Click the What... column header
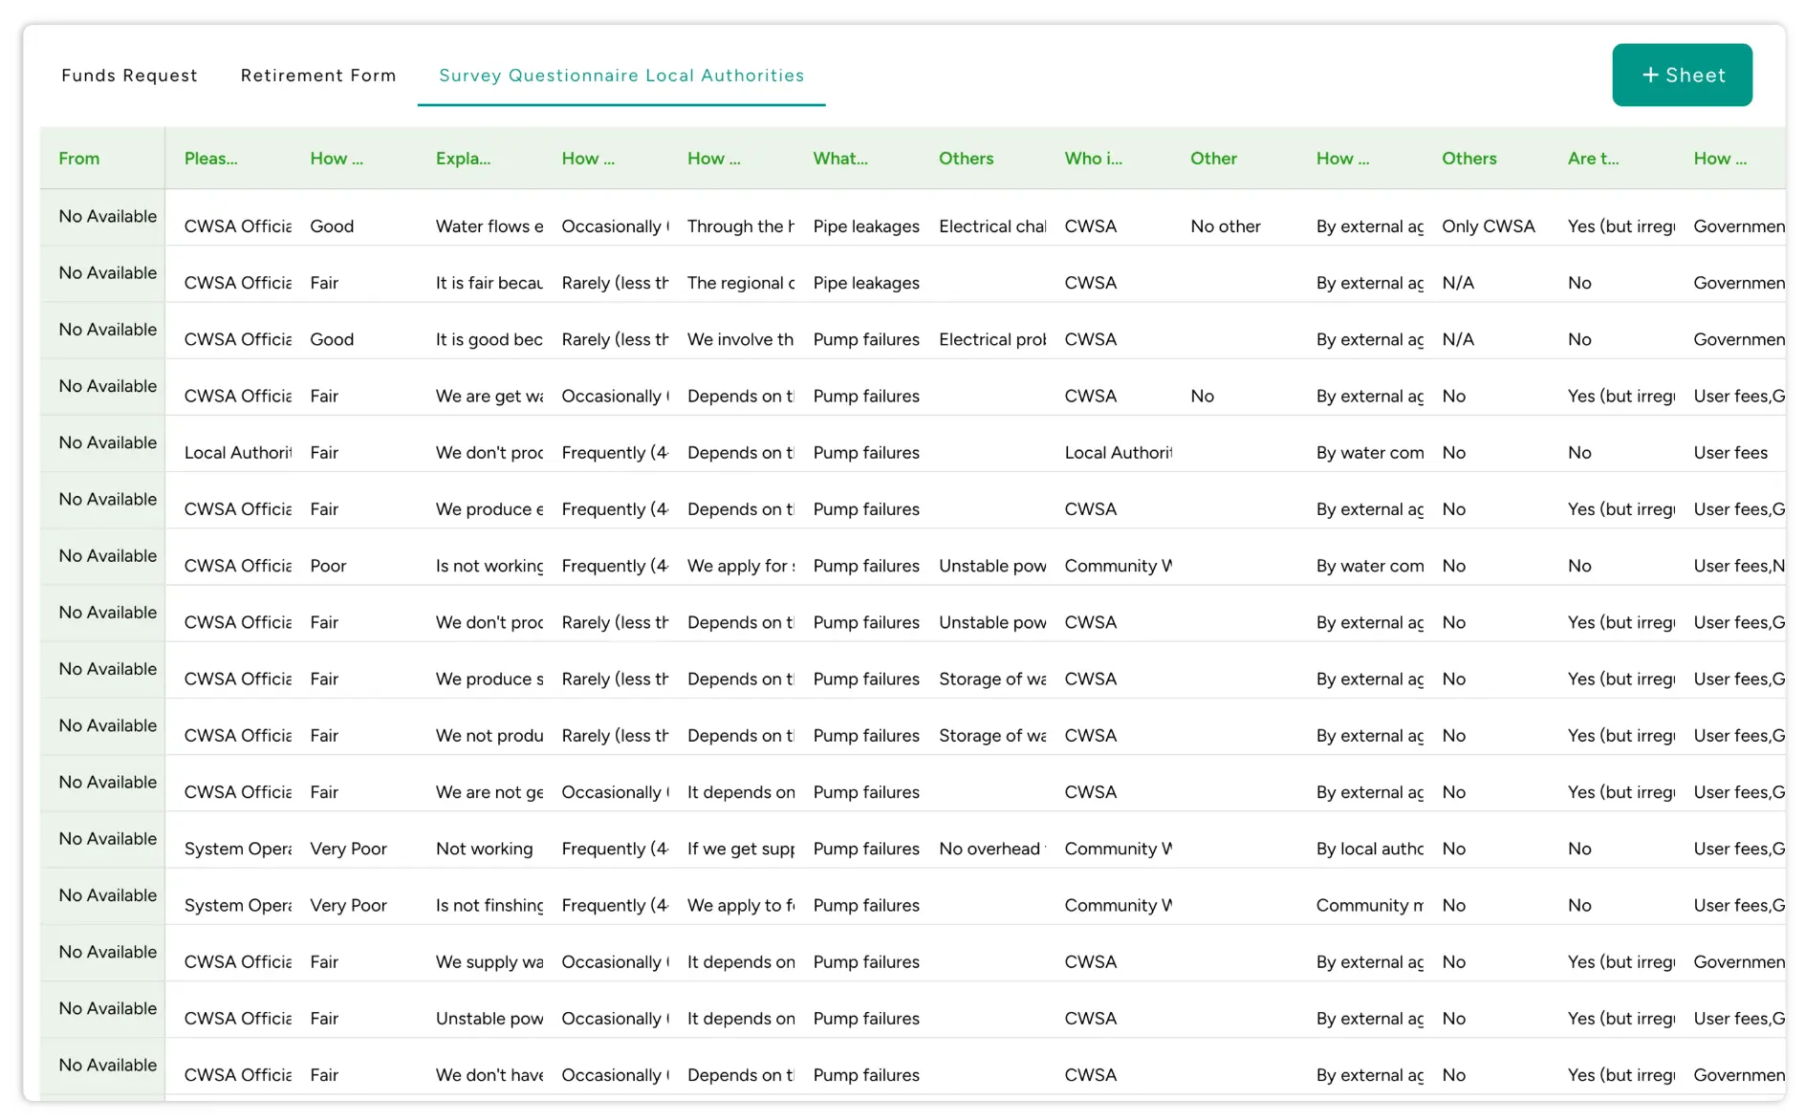Viewport: 1806px width, 1120px height. point(839,159)
